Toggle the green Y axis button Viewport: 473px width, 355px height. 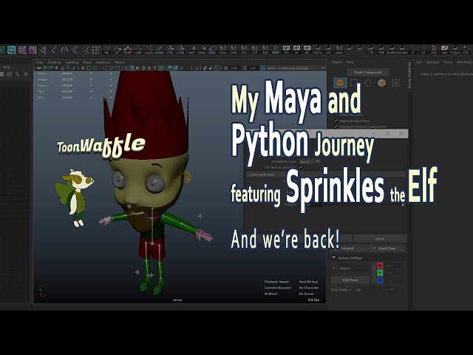point(380,273)
